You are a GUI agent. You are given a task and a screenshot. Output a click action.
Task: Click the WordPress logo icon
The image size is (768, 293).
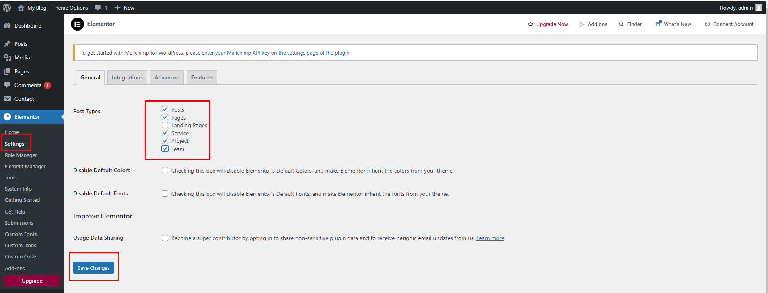pyautogui.click(x=7, y=8)
